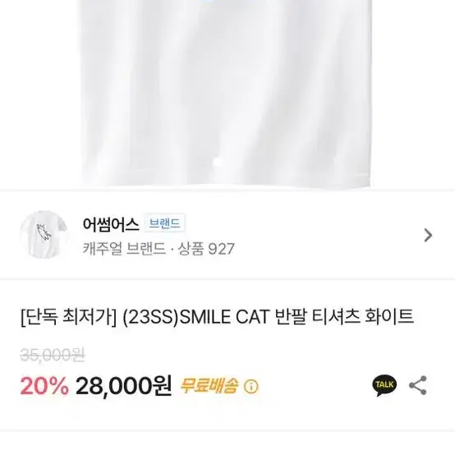Tap the [단독 최저가] tag in title
Image resolution: width=455 pixels, height=455 pixels.
(x=69, y=317)
